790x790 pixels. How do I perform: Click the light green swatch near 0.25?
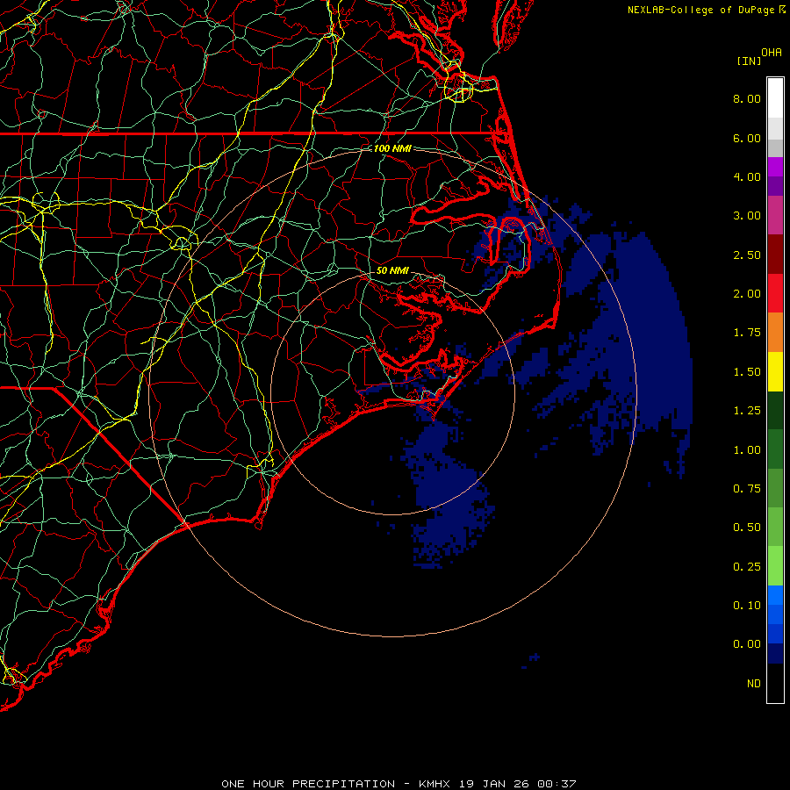pyautogui.click(x=775, y=566)
